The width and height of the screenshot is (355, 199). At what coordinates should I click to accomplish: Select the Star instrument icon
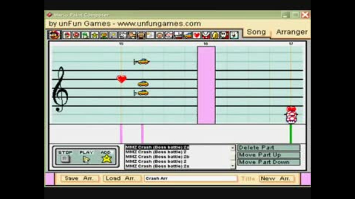coord(95,35)
